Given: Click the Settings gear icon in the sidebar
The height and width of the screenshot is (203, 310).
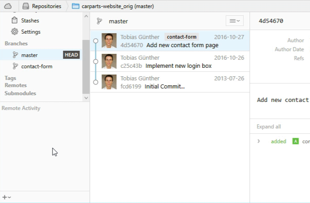Looking at the screenshot, I should click(14, 32).
